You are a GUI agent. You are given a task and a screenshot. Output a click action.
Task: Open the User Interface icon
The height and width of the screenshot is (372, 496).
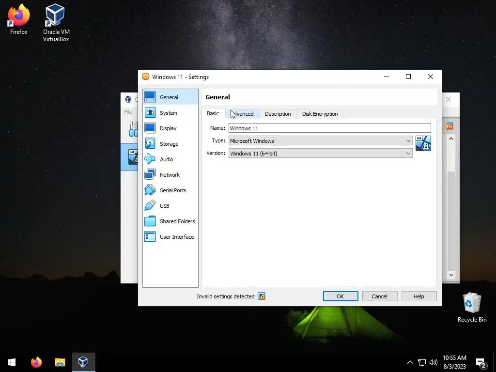tap(150, 236)
